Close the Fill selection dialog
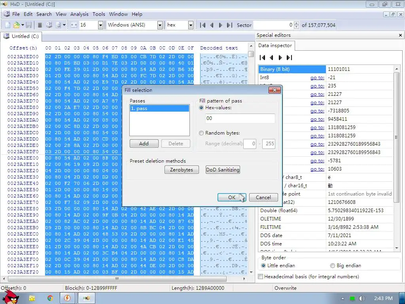This screenshot has height=304, width=405. click(274, 90)
